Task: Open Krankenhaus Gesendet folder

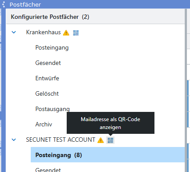Action: point(48,63)
